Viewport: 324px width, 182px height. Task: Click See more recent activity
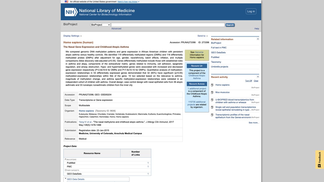[x=254, y=123]
